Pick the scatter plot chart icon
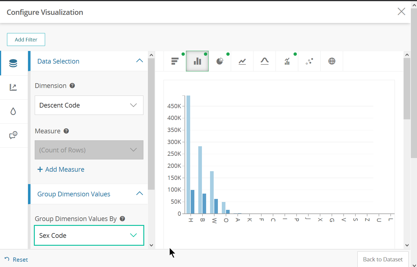Image resolution: width=417 pixels, height=267 pixels. click(x=309, y=61)
